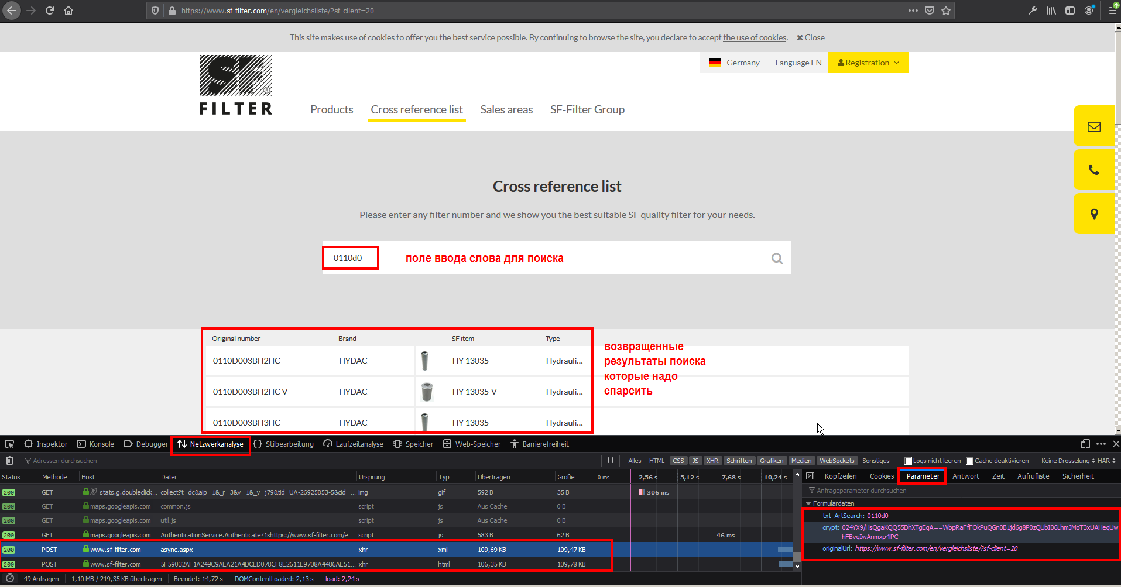
Task: Open the yellow email contact button
Action: coord(1094,126)
